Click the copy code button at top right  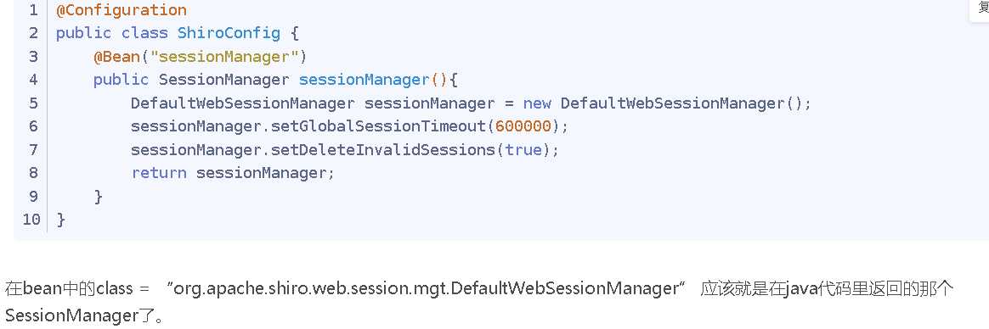pos(980,11)
